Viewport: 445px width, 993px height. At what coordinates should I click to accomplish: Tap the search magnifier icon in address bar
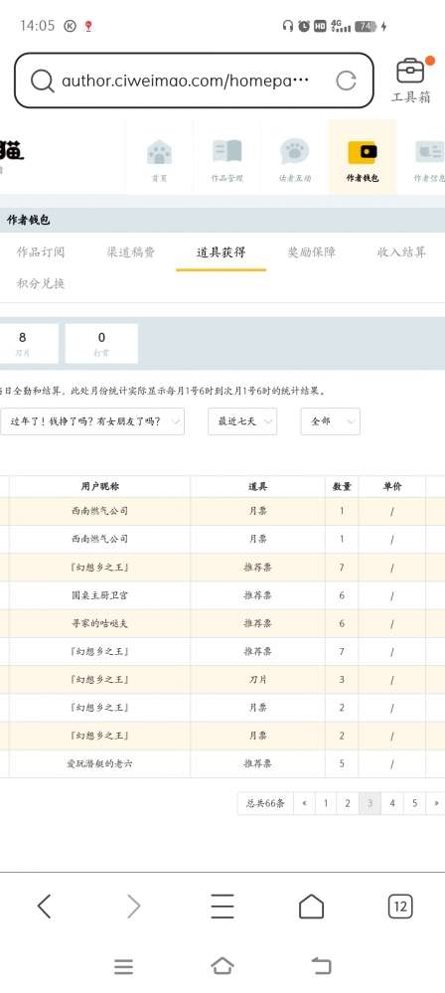tap(42, 82)
